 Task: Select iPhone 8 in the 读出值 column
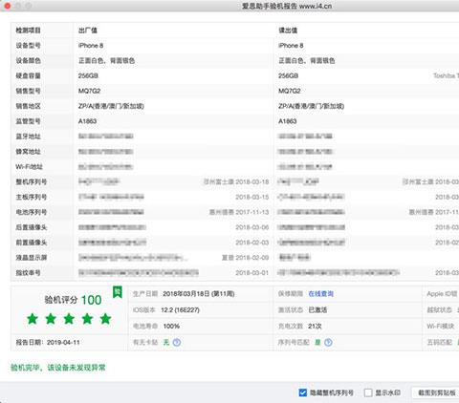[x=291, y=46]
